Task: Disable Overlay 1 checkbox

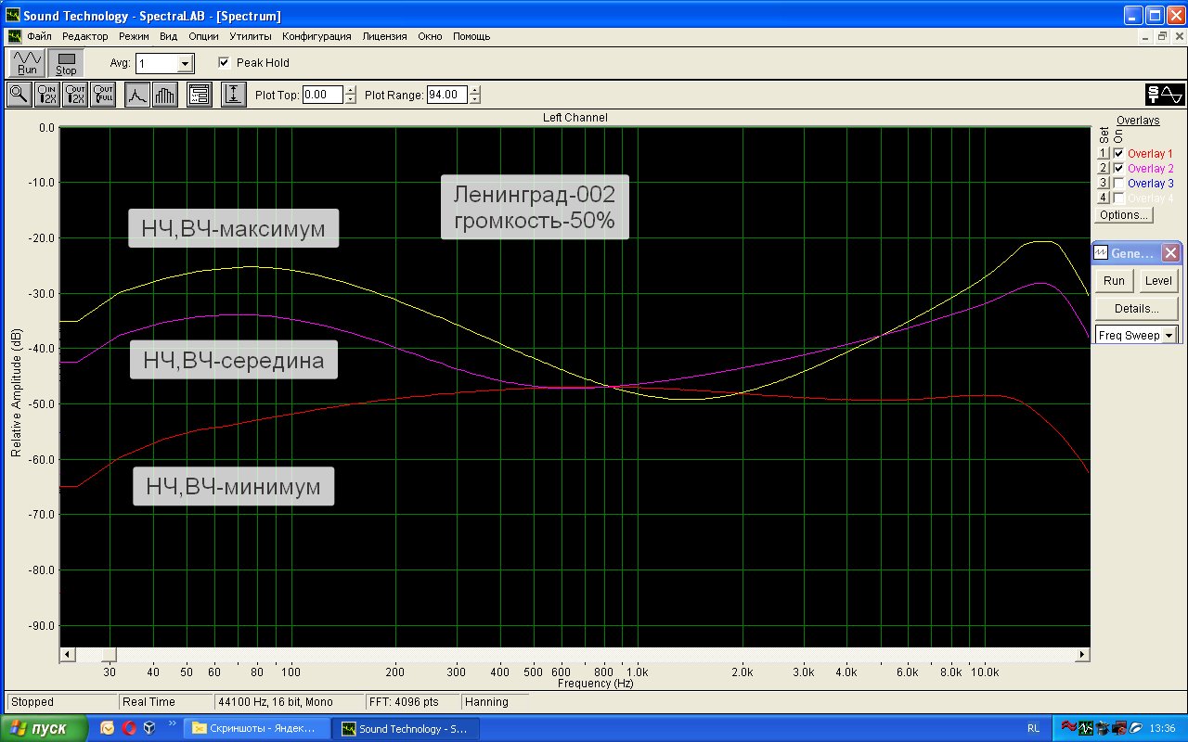Action: [1118, 154]
